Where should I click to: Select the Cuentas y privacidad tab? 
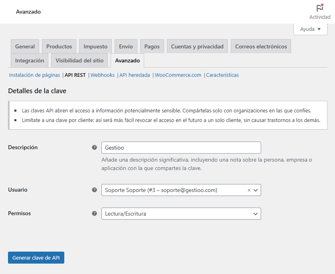click(197, 46)
